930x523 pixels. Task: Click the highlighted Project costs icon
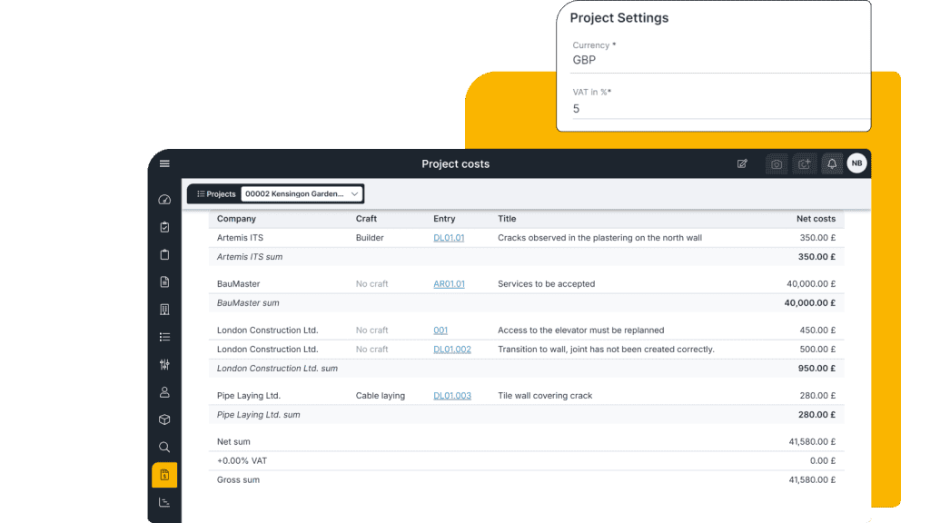pos(164,474)
